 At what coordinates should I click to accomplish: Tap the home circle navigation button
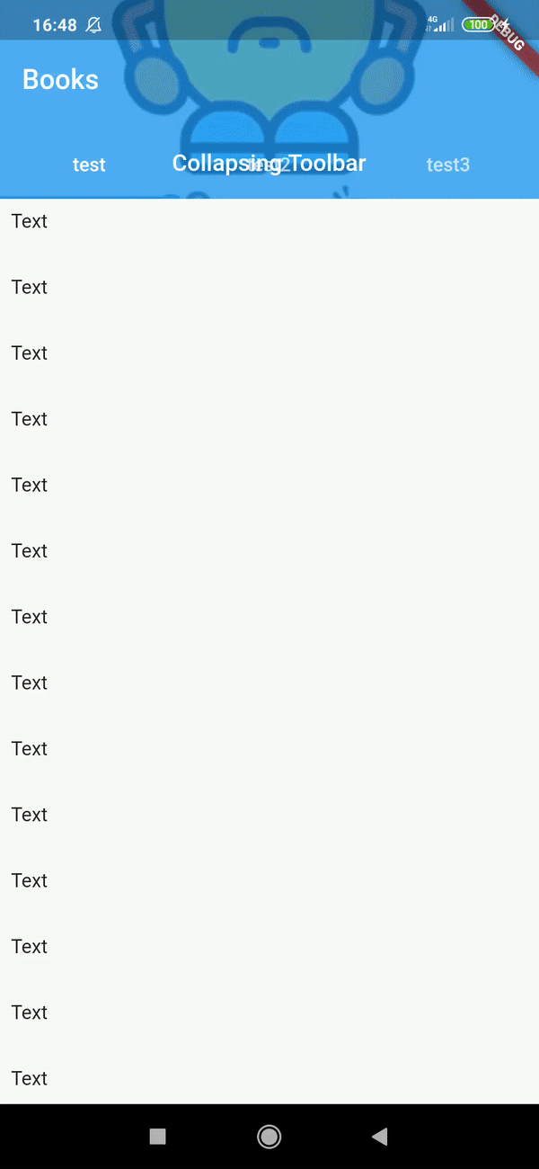(269, 1136)
